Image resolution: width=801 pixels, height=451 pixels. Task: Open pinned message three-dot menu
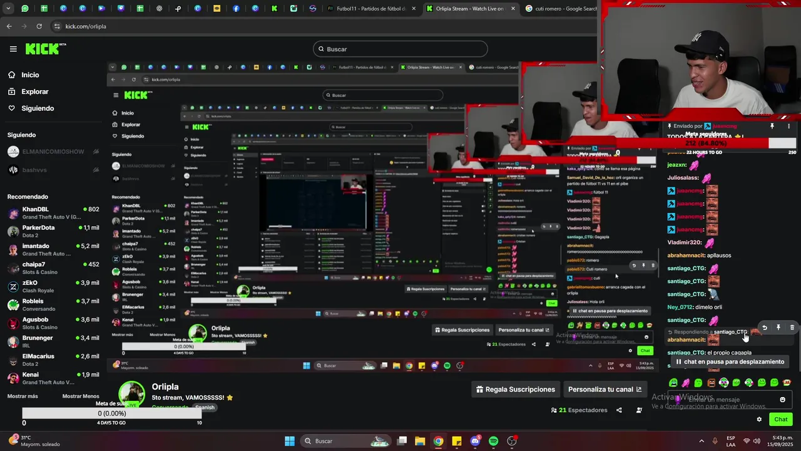click(x=788, y=126)
